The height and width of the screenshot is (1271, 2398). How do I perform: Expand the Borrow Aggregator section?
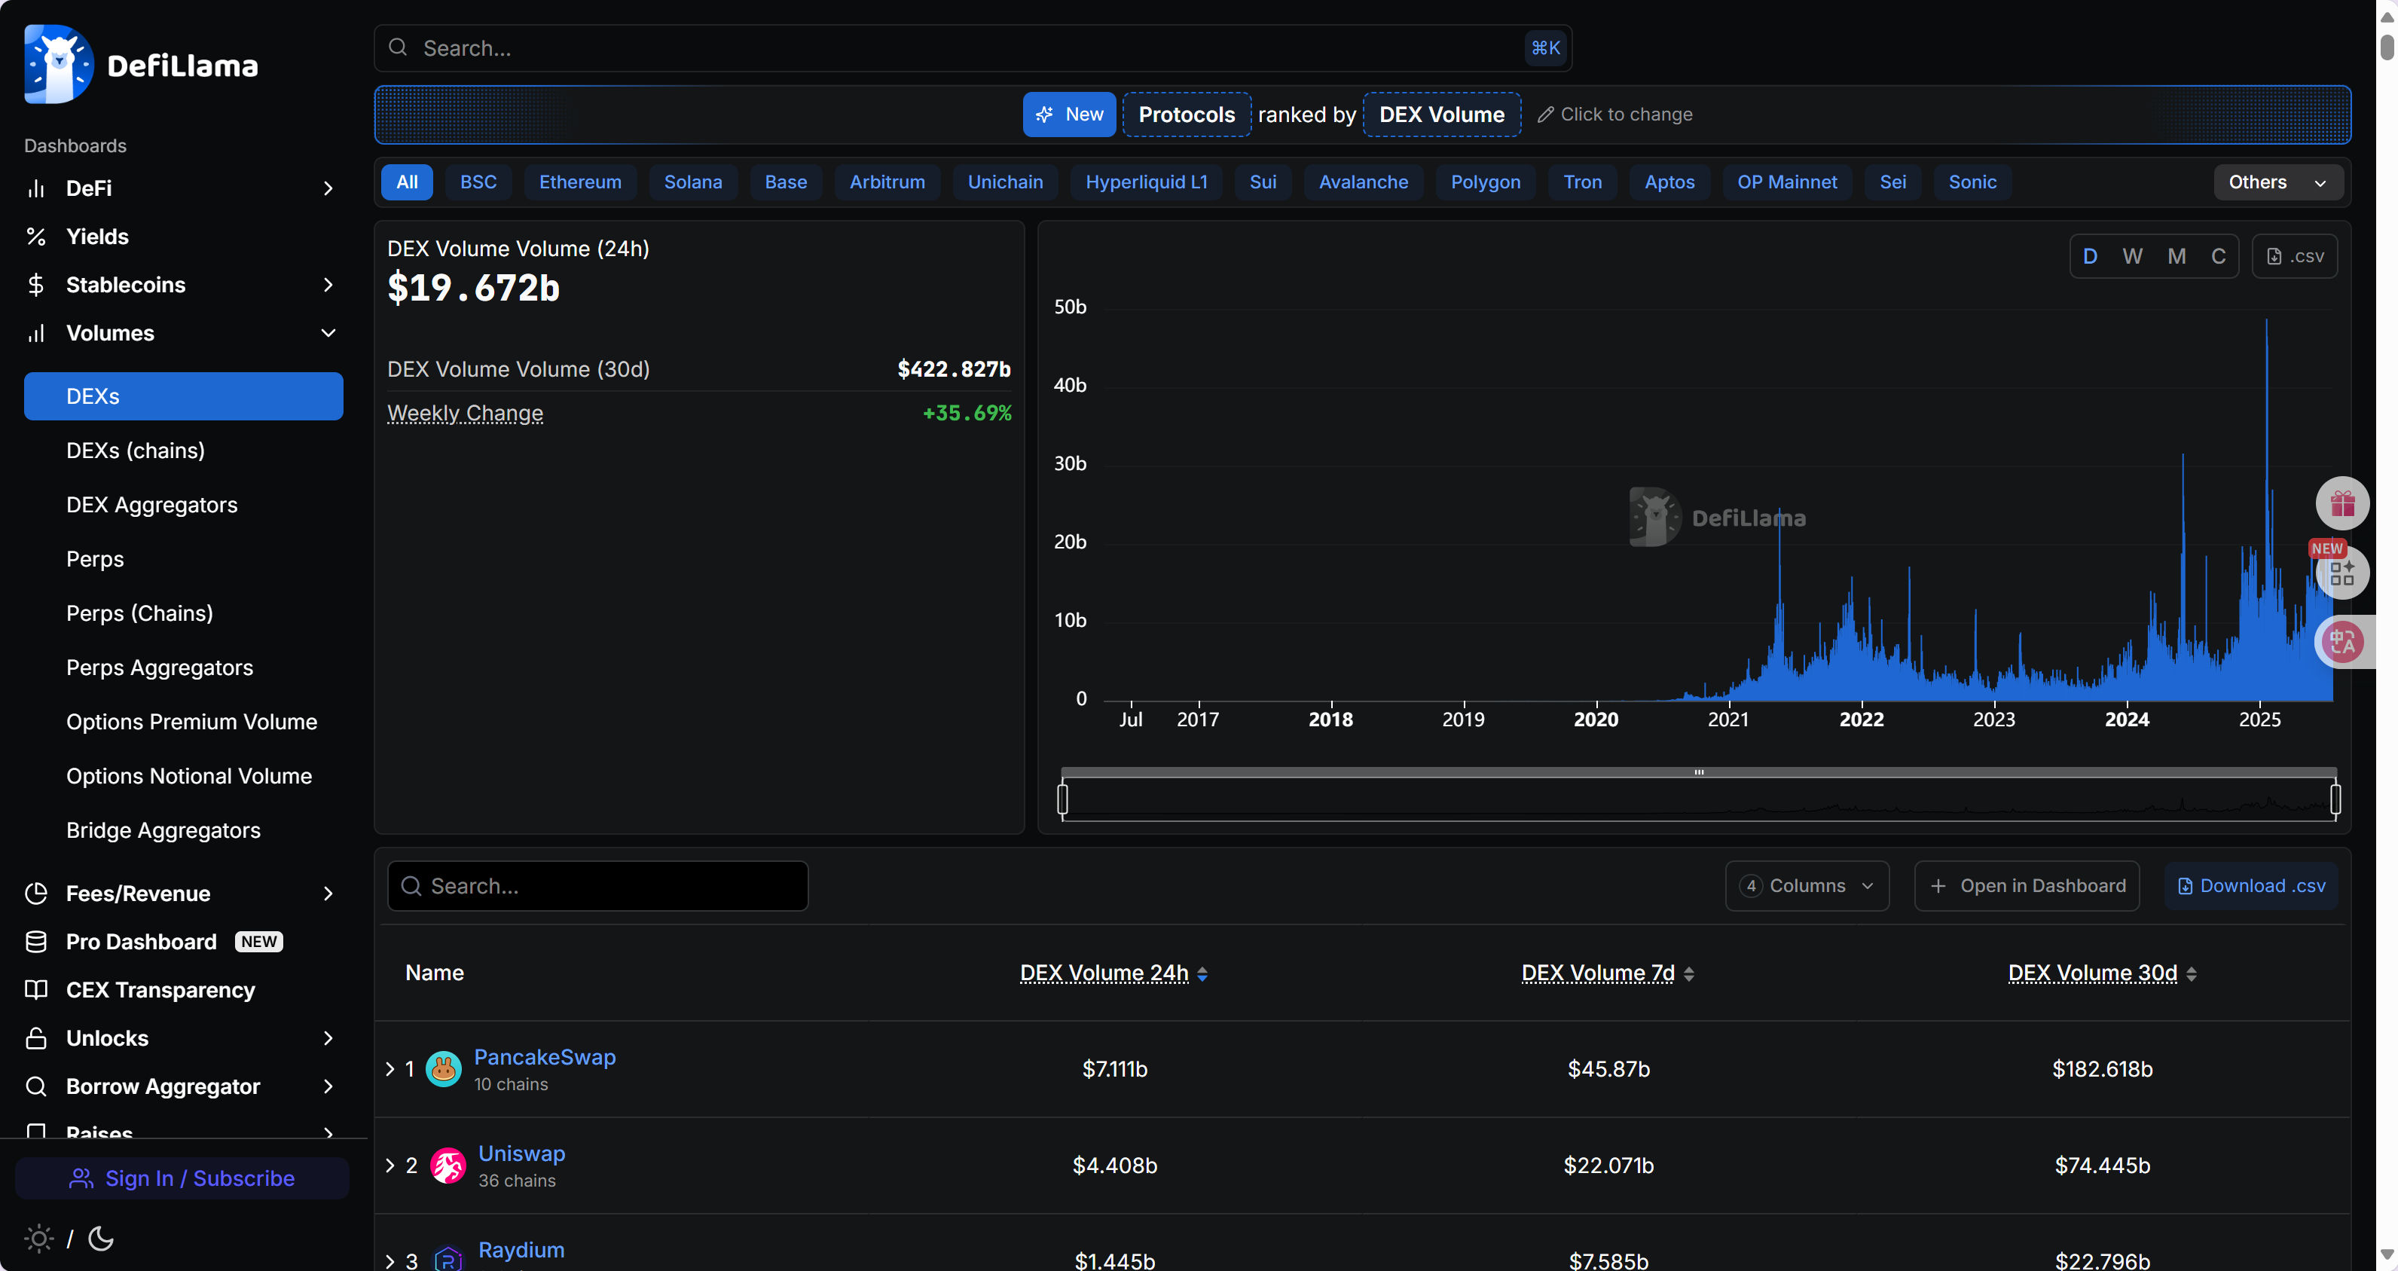click(x=328, y=1086)
